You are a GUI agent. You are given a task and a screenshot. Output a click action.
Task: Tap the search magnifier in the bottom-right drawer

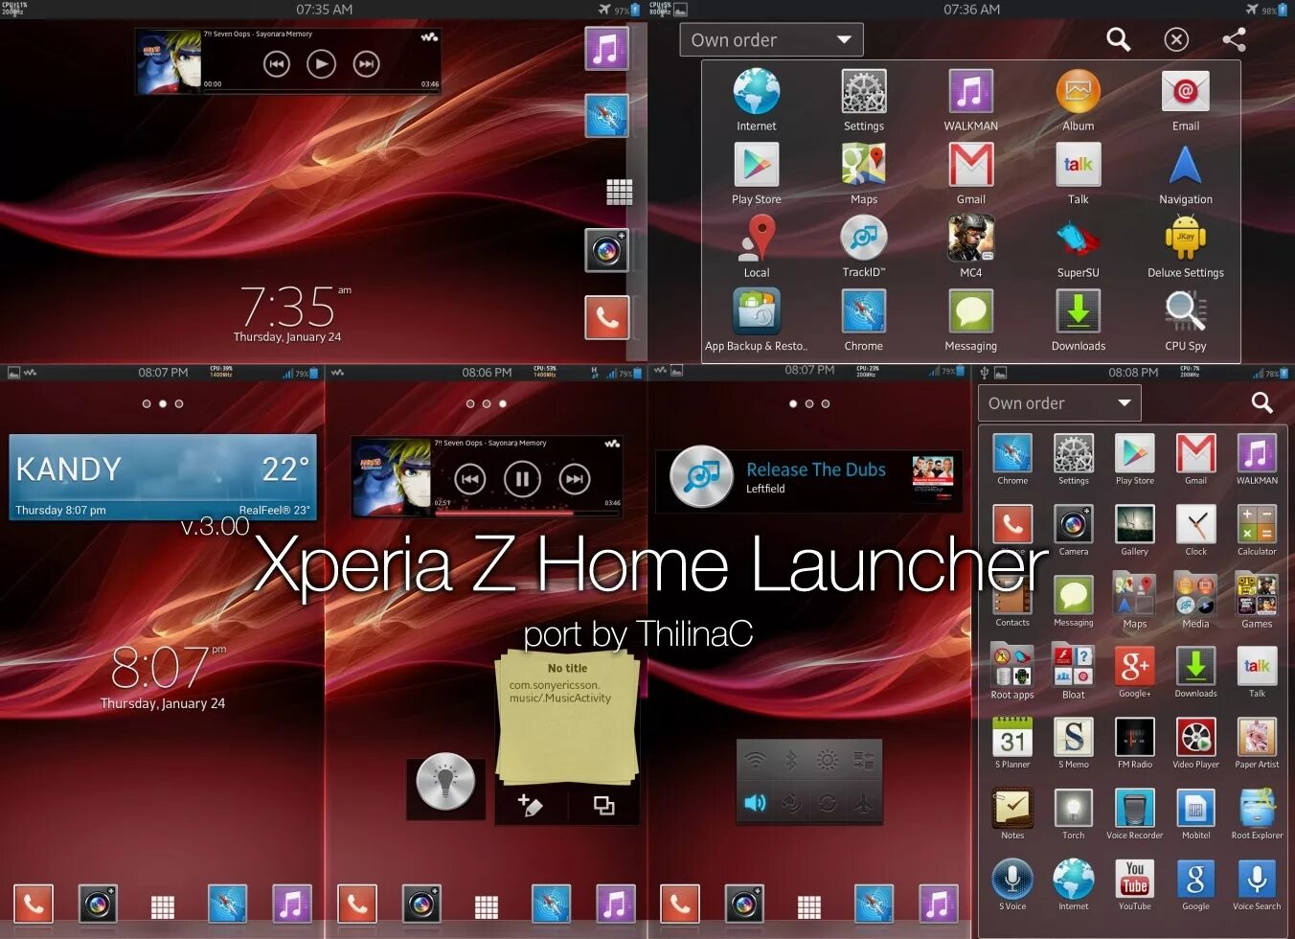tap(1261, 403)
